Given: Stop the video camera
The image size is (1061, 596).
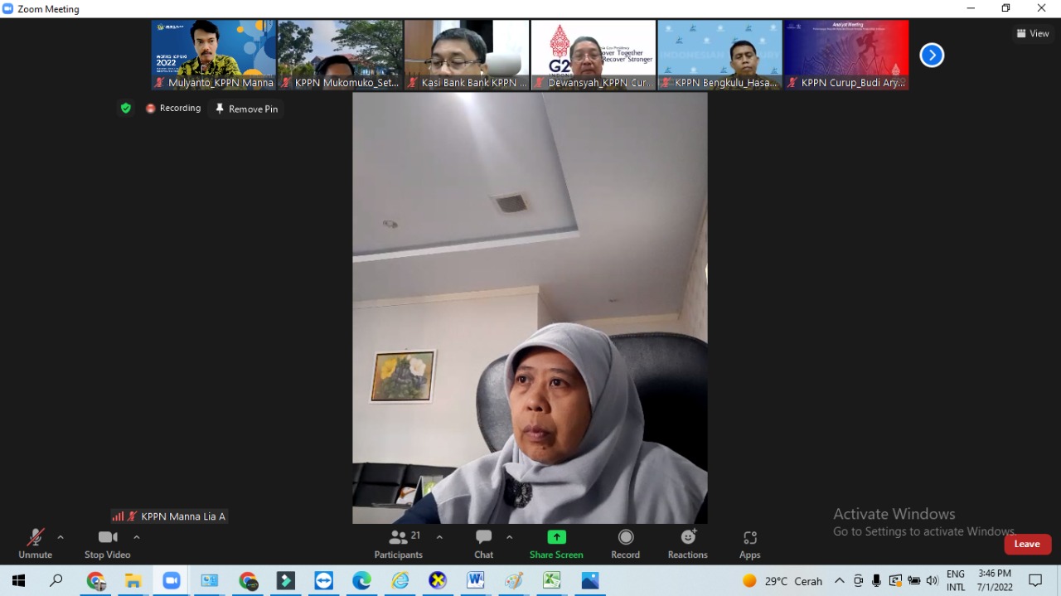Looking at the screenshot, I should point(108,544).
